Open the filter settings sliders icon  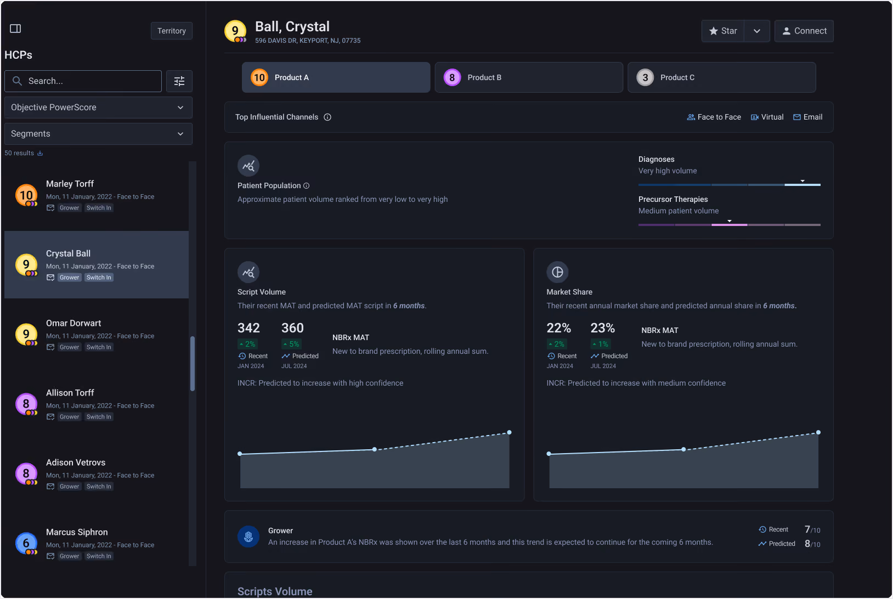coord(179,81)
